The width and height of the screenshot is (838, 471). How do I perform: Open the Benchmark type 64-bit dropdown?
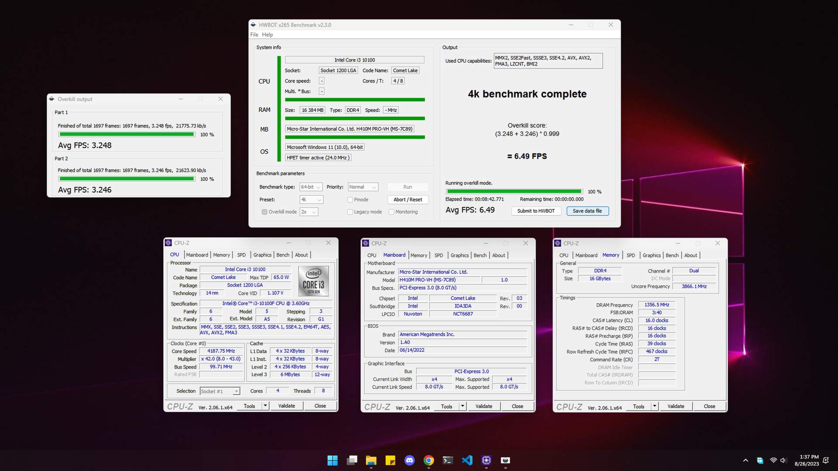(x=311, y=187)
